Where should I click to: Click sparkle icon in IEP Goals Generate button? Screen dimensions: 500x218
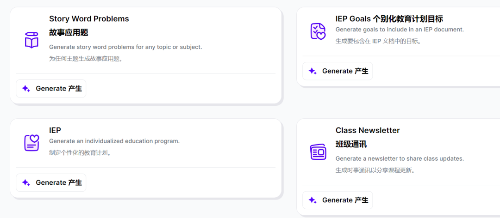pyautogui.click(x=312, y=71)
